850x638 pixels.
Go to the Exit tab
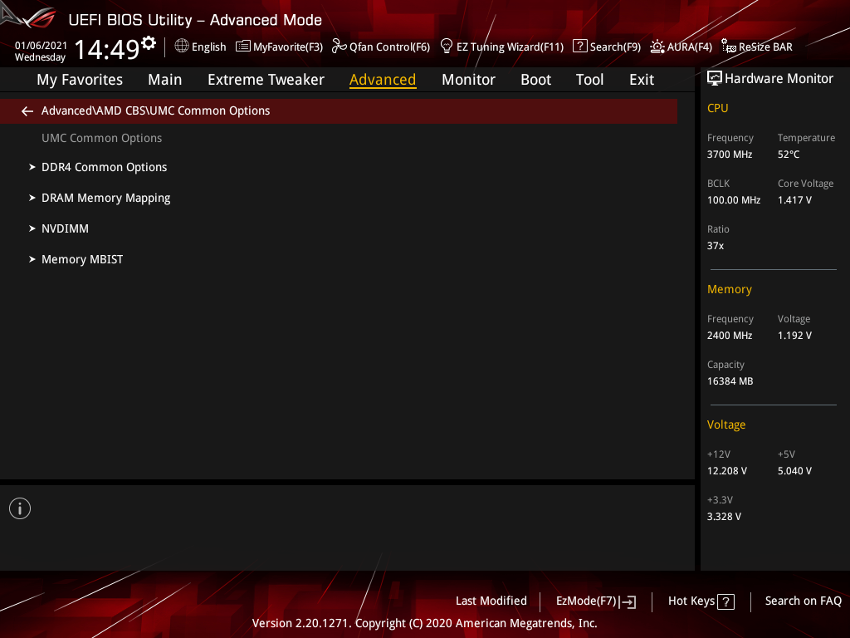pyautogui.click(x=642, y=80)
